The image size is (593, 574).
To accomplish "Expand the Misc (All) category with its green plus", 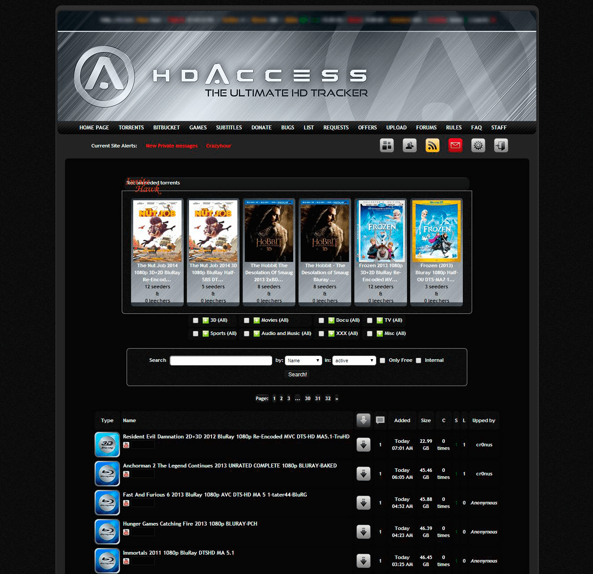I will point(379,334).
